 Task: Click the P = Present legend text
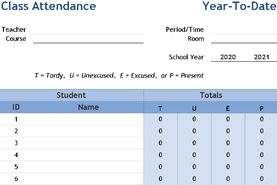coord(186,76)
